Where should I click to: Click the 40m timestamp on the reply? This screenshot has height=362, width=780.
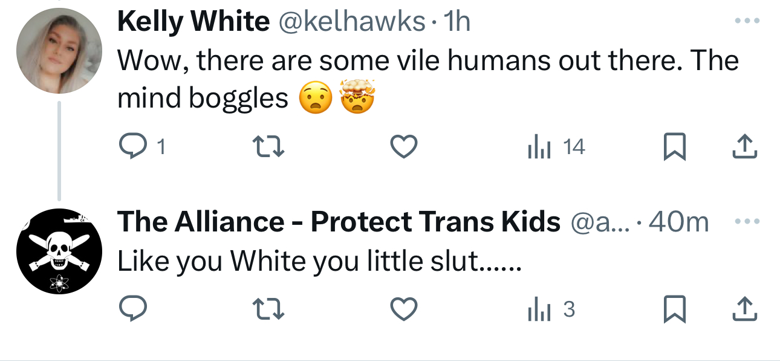[x=678, y=222]
